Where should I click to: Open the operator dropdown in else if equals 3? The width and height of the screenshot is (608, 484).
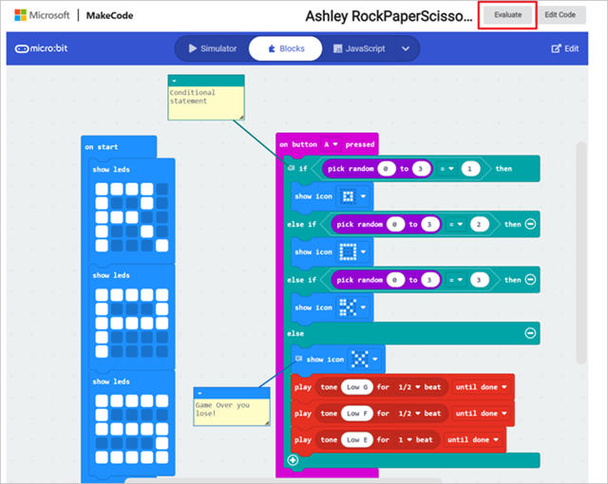click(x=456, y=280)
